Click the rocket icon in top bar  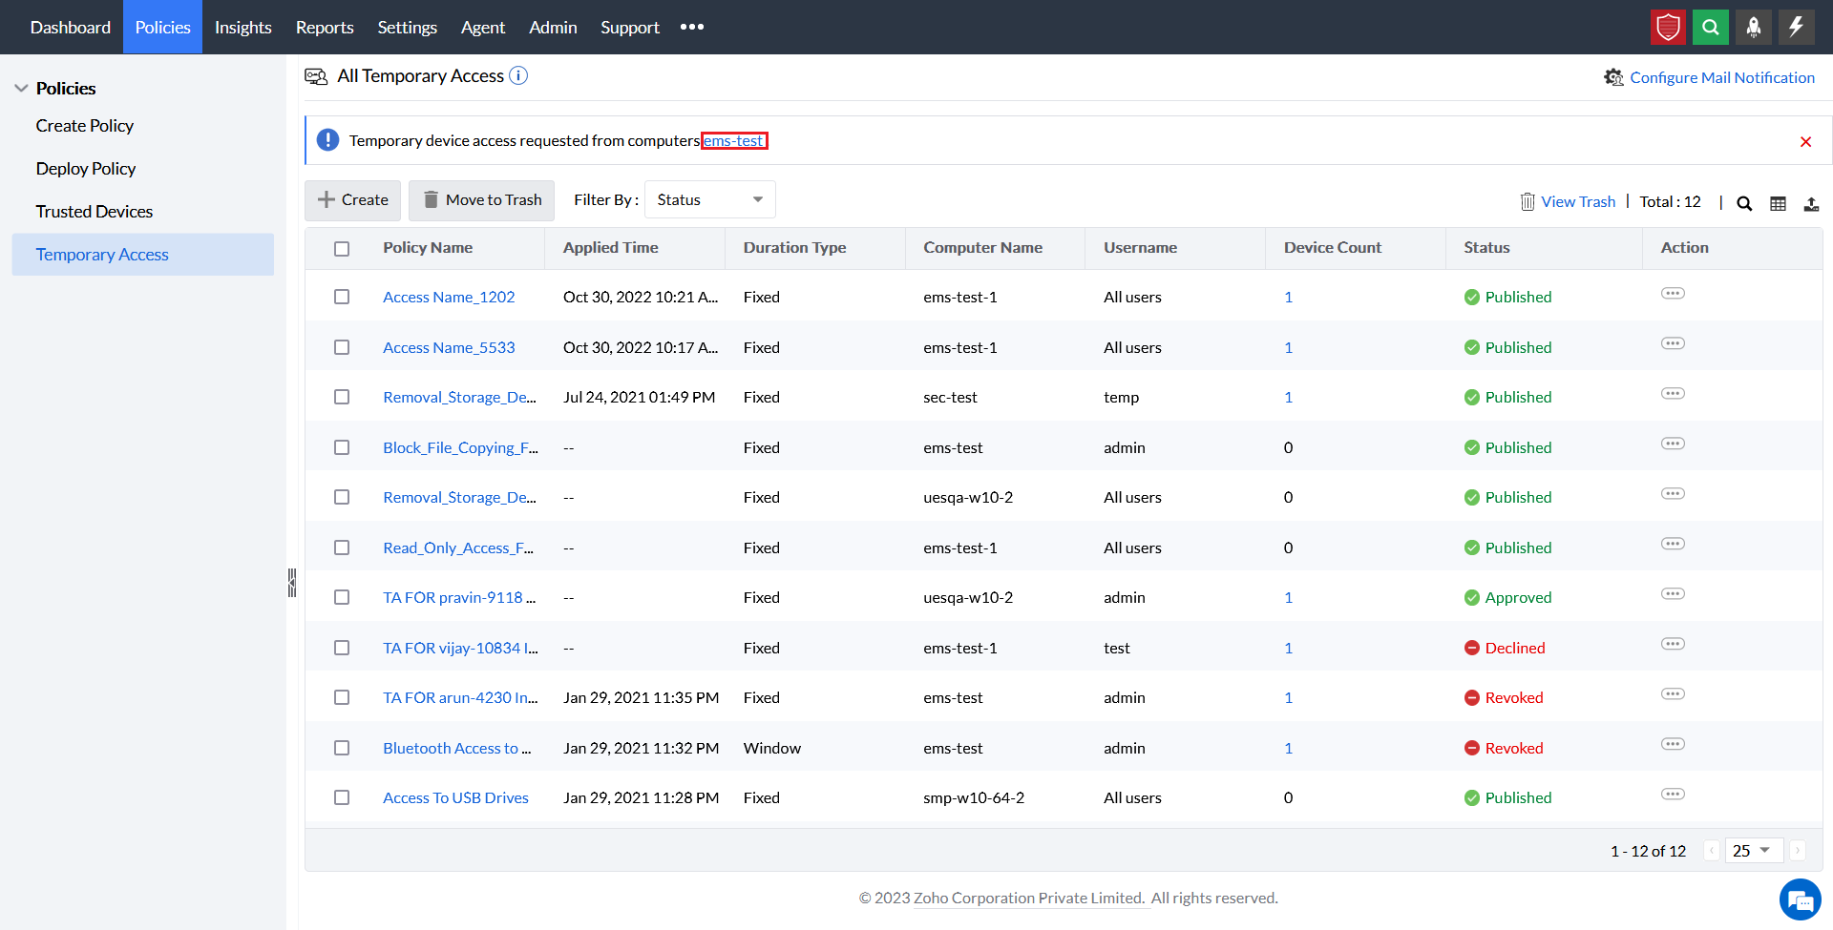click(1754, 27)
